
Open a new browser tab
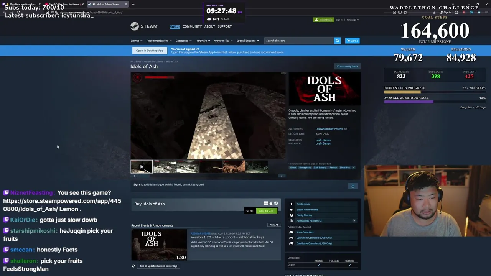point(133,4)
